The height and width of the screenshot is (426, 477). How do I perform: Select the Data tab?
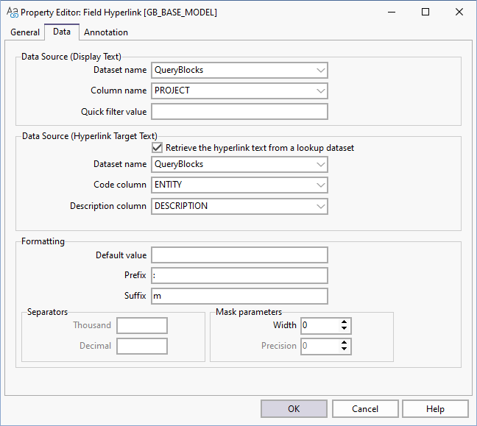[x=62, y=32]
